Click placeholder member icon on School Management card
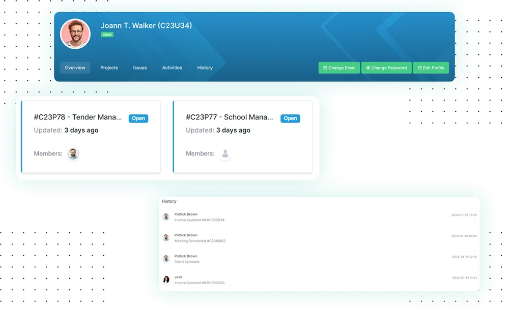Image resolution: width=509 pixels, height=312 pixels. [x=225, y=154]
